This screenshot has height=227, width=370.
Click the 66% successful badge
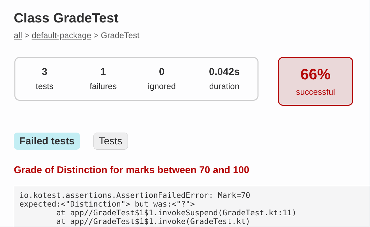coord(315,81)
